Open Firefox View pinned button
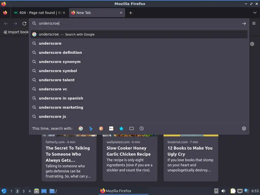 click(5, 13)
